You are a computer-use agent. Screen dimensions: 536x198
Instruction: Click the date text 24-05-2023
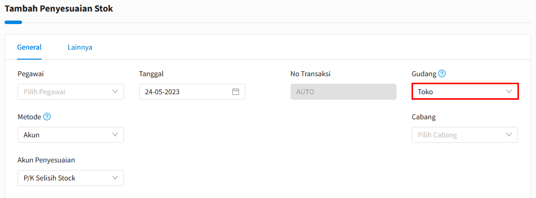pyautogui.click(x=163, y=92)
